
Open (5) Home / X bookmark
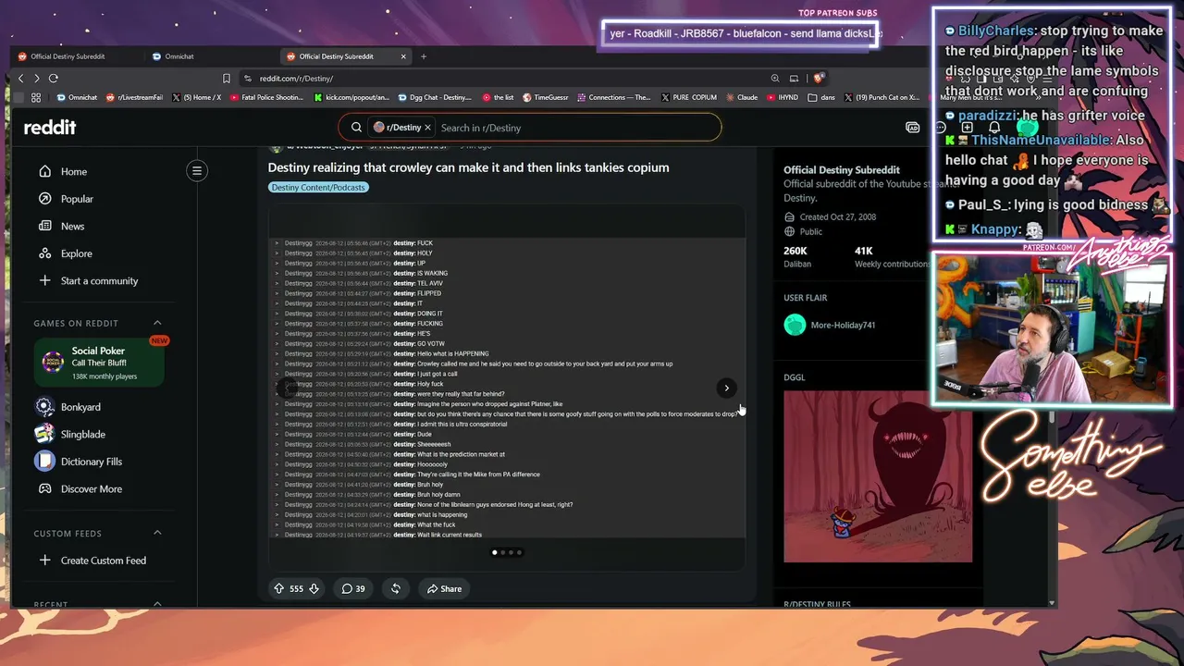(197, 97)
